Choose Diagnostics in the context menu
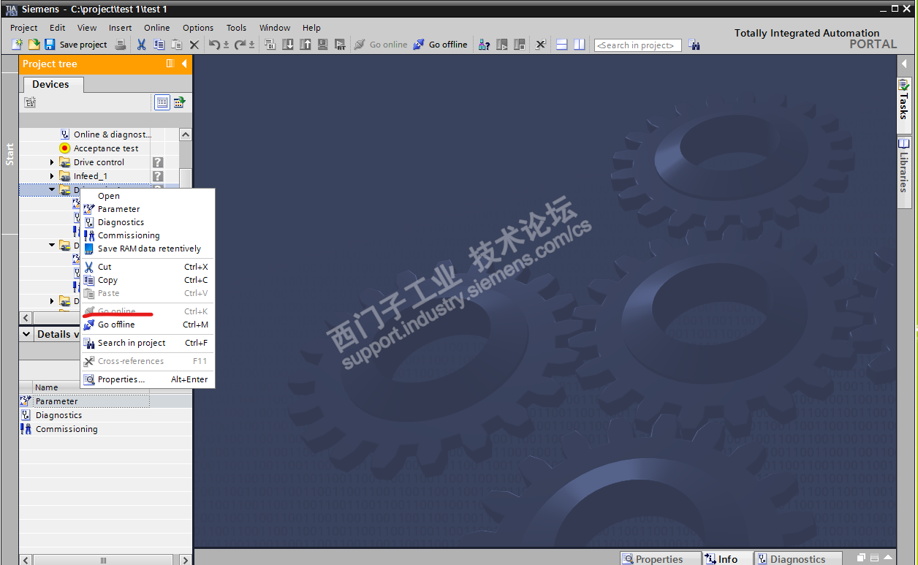Image resolution: width=918 pixels, height=565 pixels. [x=147, y=222]
